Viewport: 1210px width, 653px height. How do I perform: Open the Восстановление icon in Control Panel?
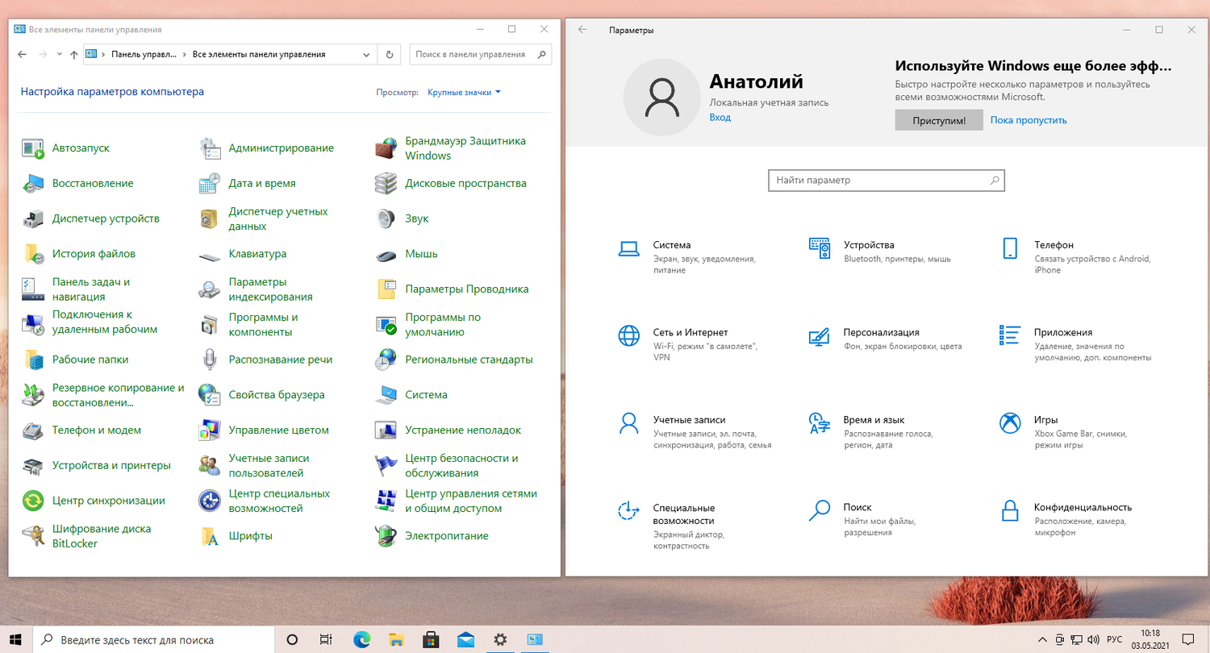click(x=33, y=184)
